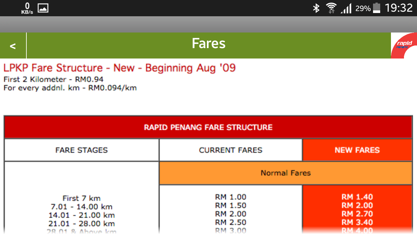Image resolution: width=417 pixels, height=234 pixels.
Task: Tap the Rapid Penang logo
Action: pos(404,45)
